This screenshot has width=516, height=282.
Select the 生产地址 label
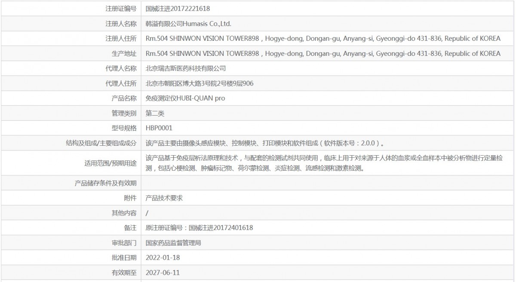click(124, 54)
